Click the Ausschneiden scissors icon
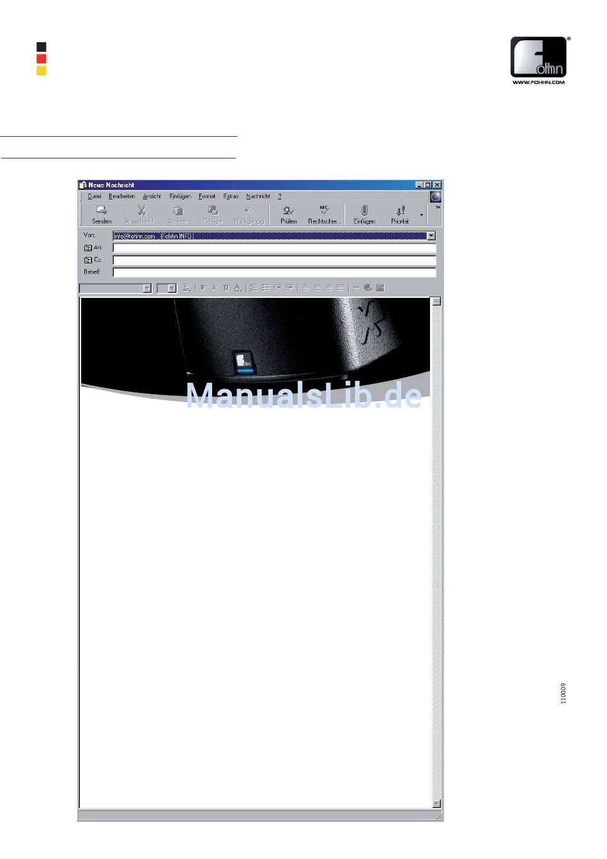607x859 pixels. tap(141, 210)
